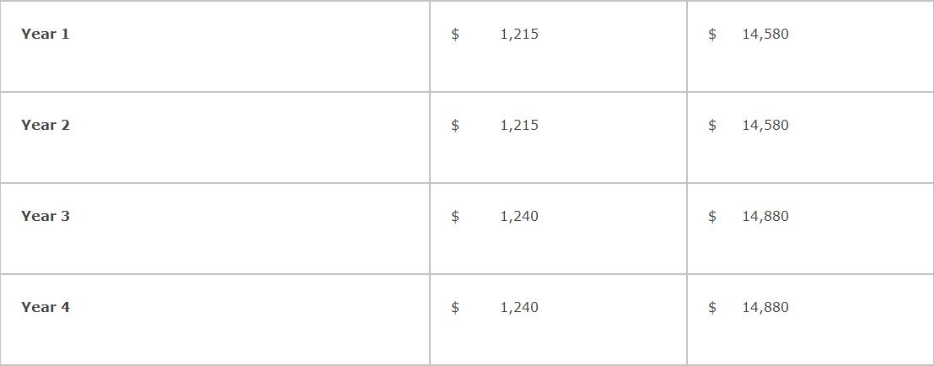This screenshot has width=934, height=366.
Task: Click the Year 2 row label
Action: tap(46, 125)
